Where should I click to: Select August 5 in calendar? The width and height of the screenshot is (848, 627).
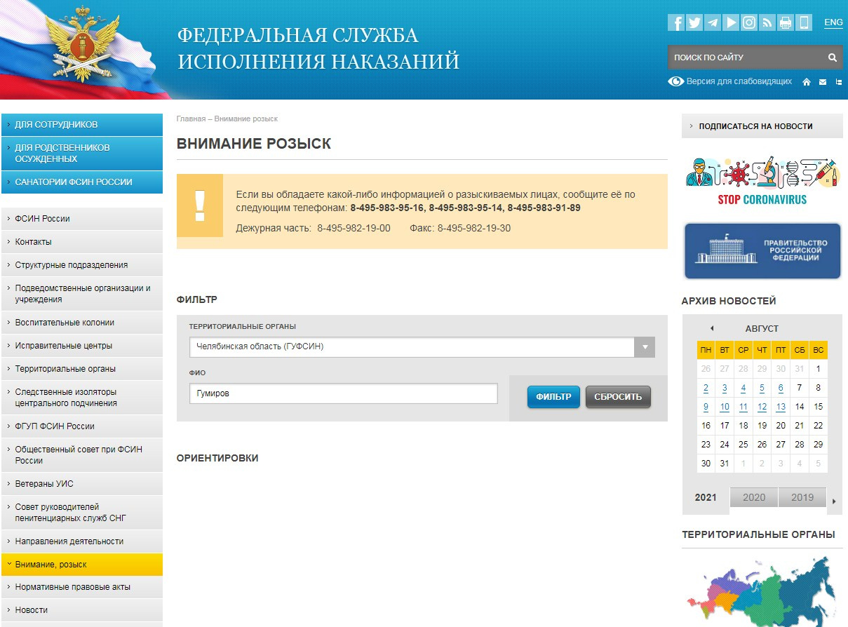pos(762,388)
